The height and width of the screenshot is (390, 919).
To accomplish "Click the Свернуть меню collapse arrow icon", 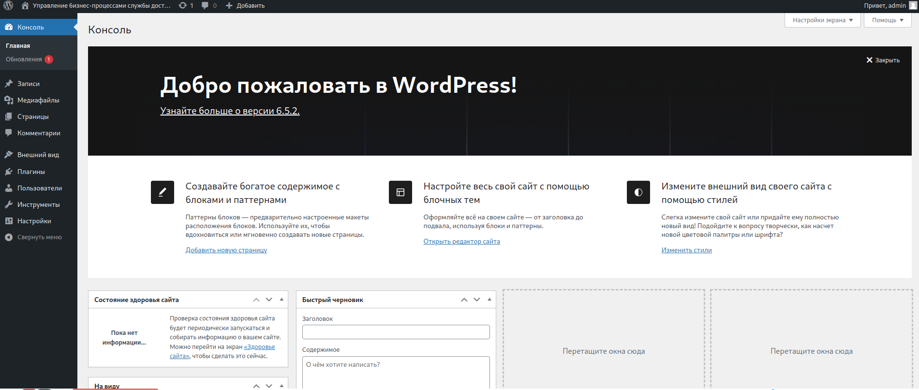I will click(x=9, y=237).
